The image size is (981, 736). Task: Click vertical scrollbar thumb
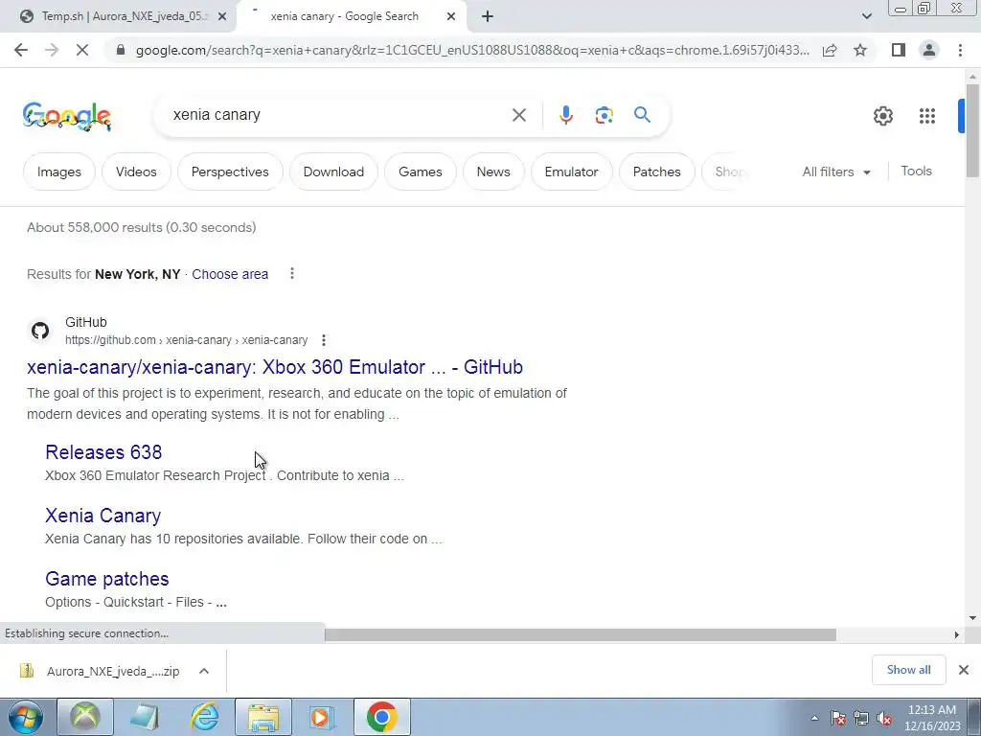[971, 129]
